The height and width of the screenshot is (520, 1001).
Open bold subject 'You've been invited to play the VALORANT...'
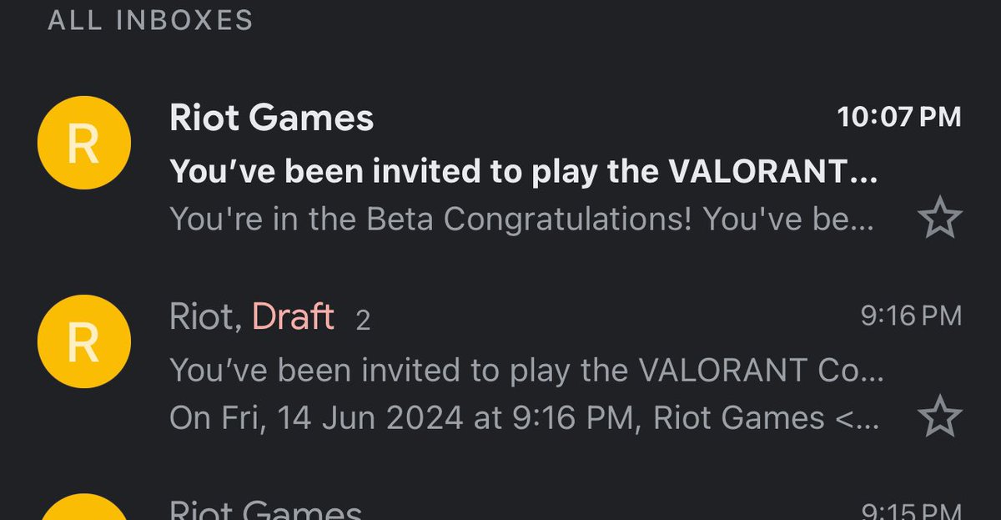pyautogui.click(x=524, y=171)
